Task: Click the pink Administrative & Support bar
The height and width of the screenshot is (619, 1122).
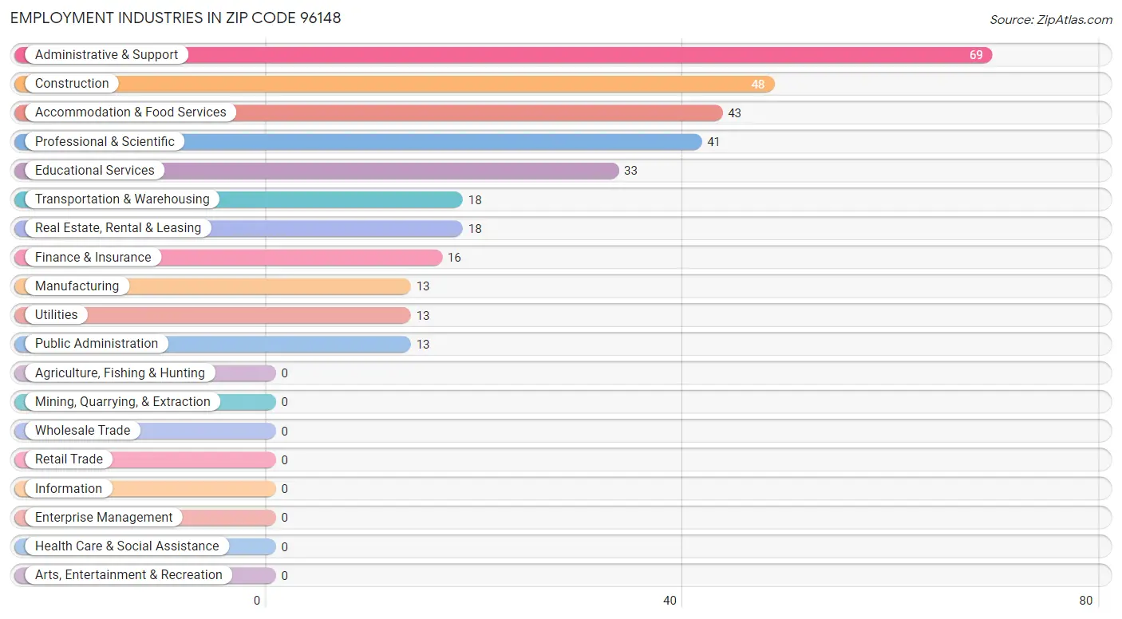Action: 504,55
